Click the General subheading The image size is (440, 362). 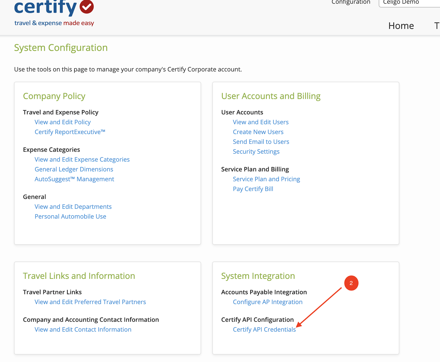[x=34, y=197]
